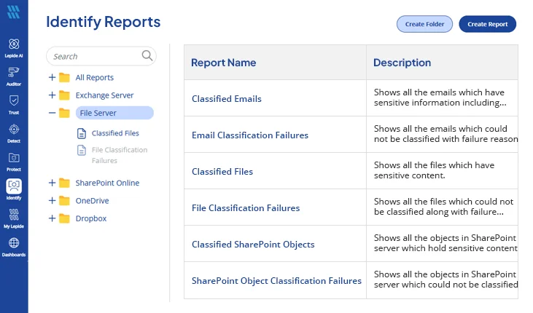Click description 'Shows all the emails which could not be classified'
This screenshot has height=313, width=533.
446,134
